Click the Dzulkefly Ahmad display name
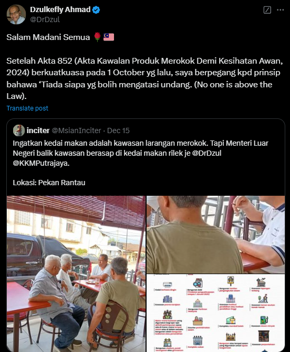Image resolution: width=290 pixels, height=352 pixels. (60, 9)
